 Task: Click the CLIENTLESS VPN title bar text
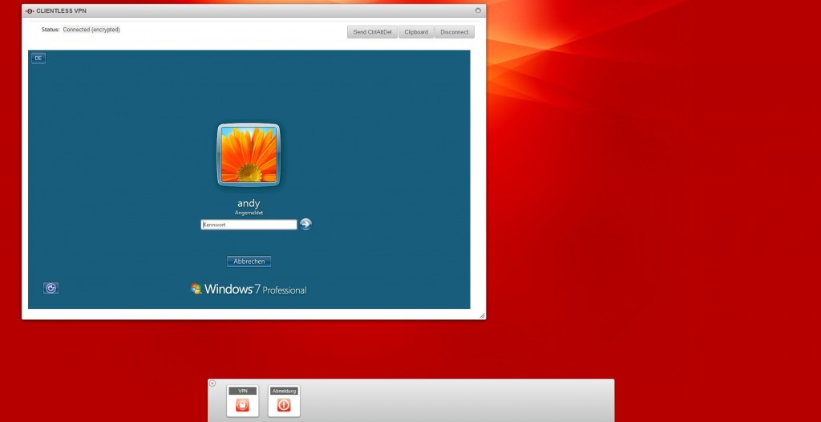[x=61, y=10]
